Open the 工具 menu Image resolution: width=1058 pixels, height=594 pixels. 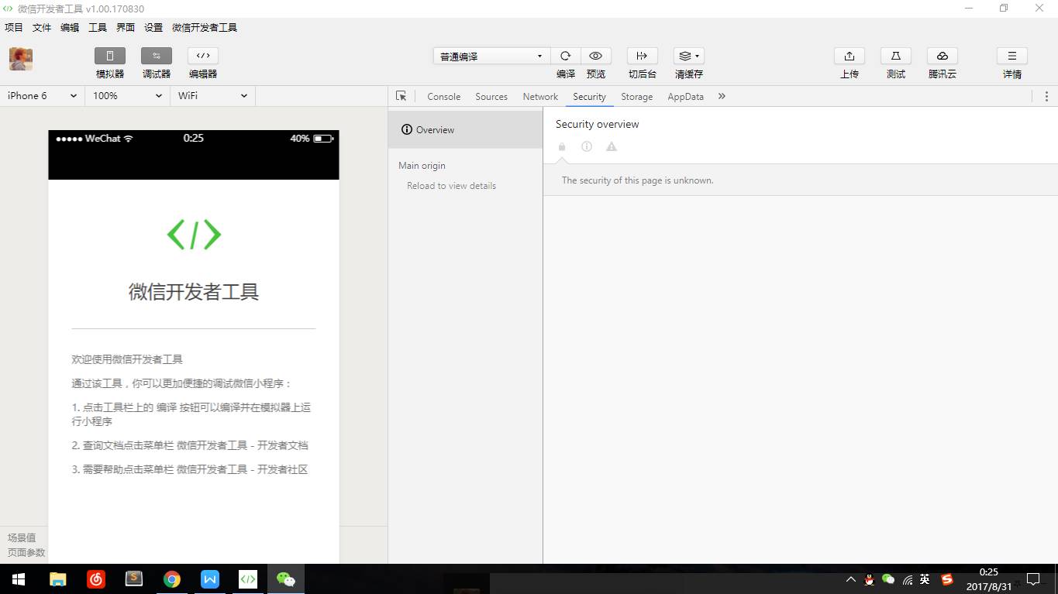98,27
